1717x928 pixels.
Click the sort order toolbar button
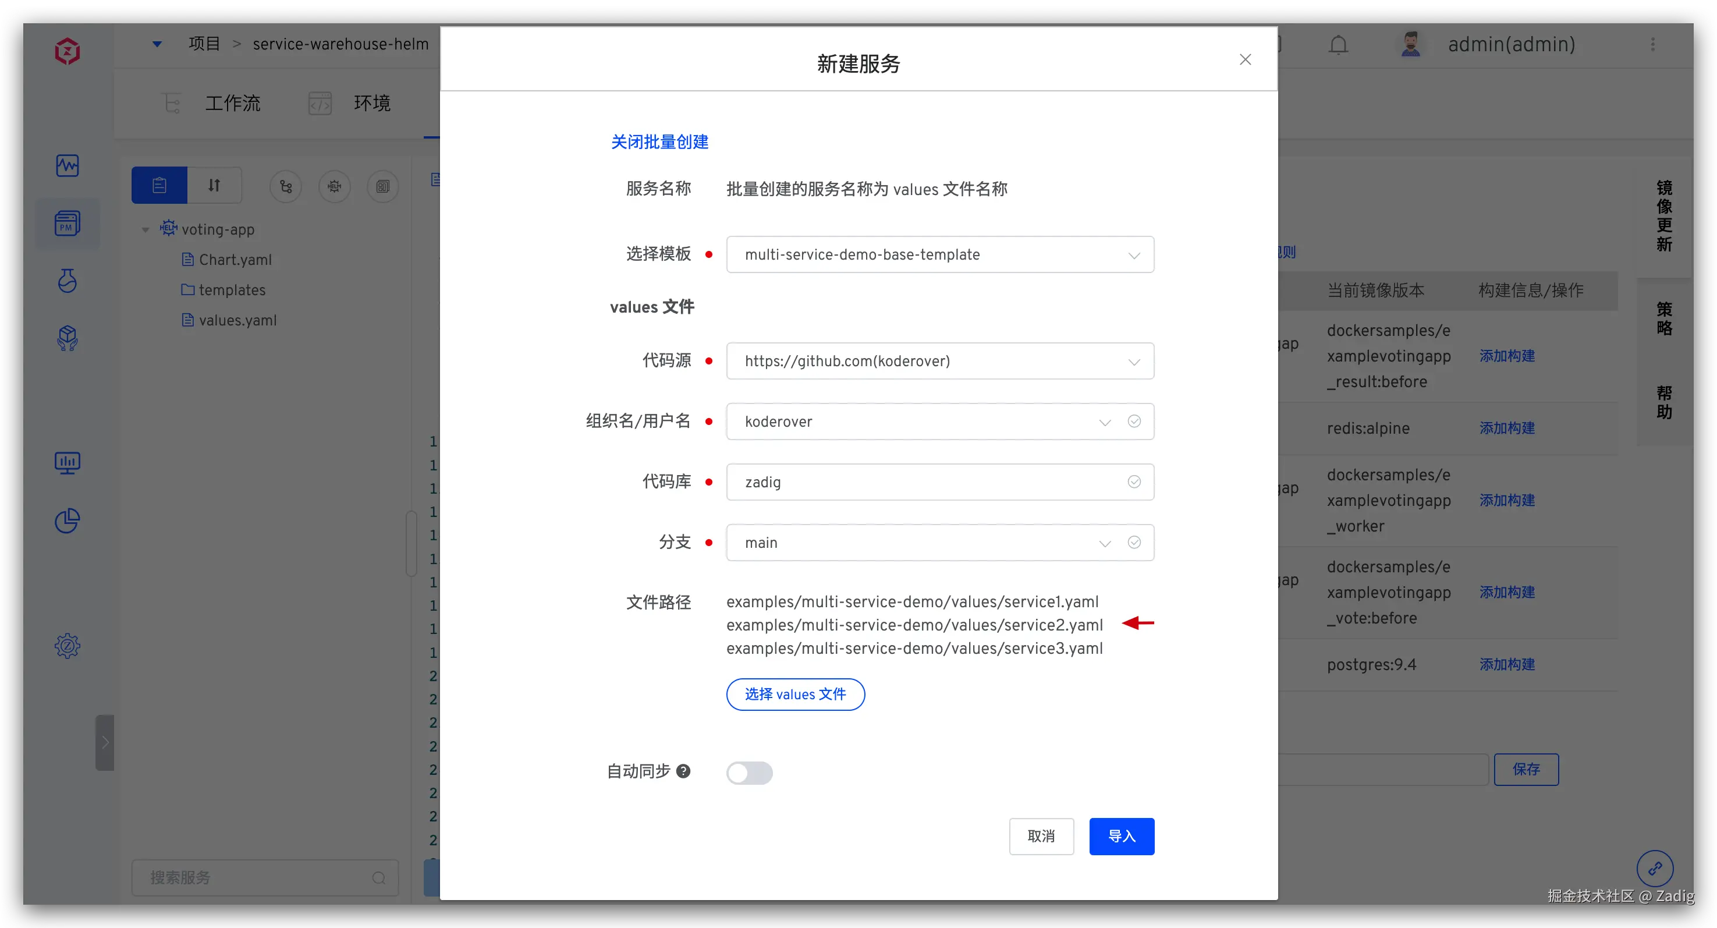pyautogui.click(x=214, y=185)
